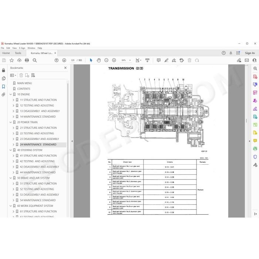Screen dimensions: 259x259
Task: Select 22 TESTING AND ADJUSTING bookmark
Action: click(37, 133)
